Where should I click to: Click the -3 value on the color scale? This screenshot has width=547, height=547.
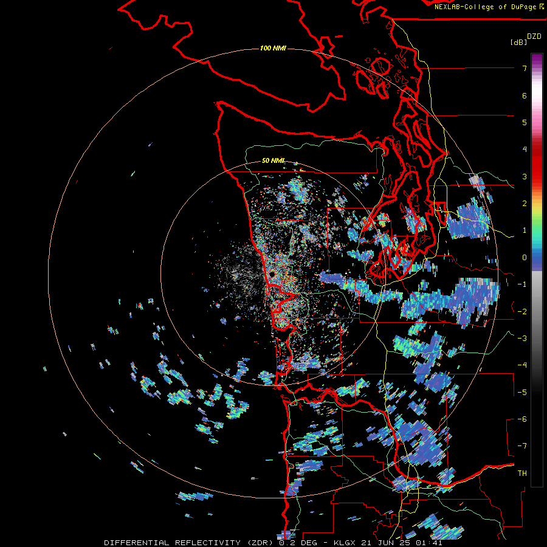pyautogui.click(x=522, y=339)
